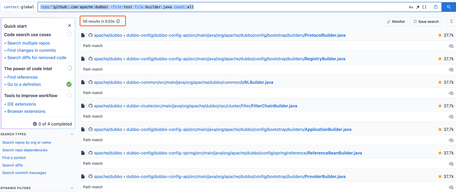
Task: Click the copy query clipboard icon
Action: (436, 7)
